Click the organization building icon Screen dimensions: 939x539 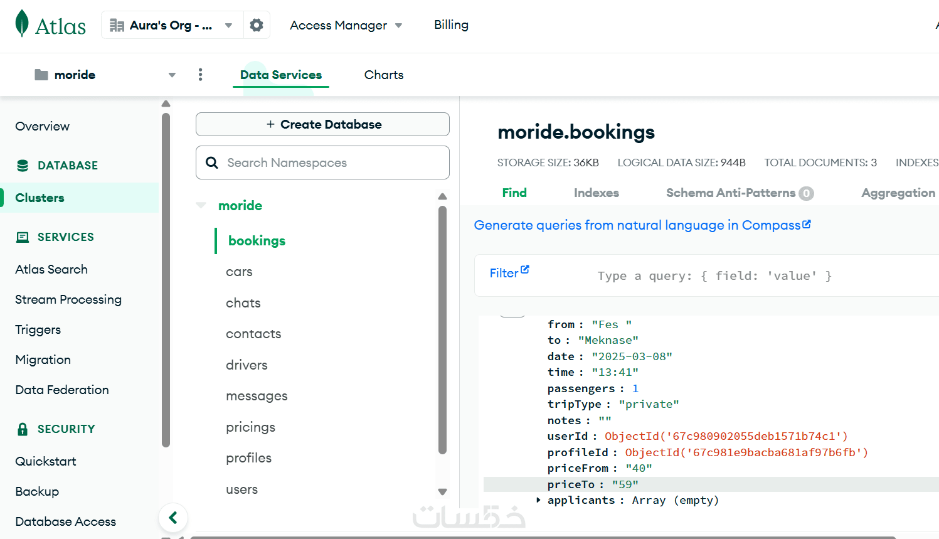pos(117,25)
